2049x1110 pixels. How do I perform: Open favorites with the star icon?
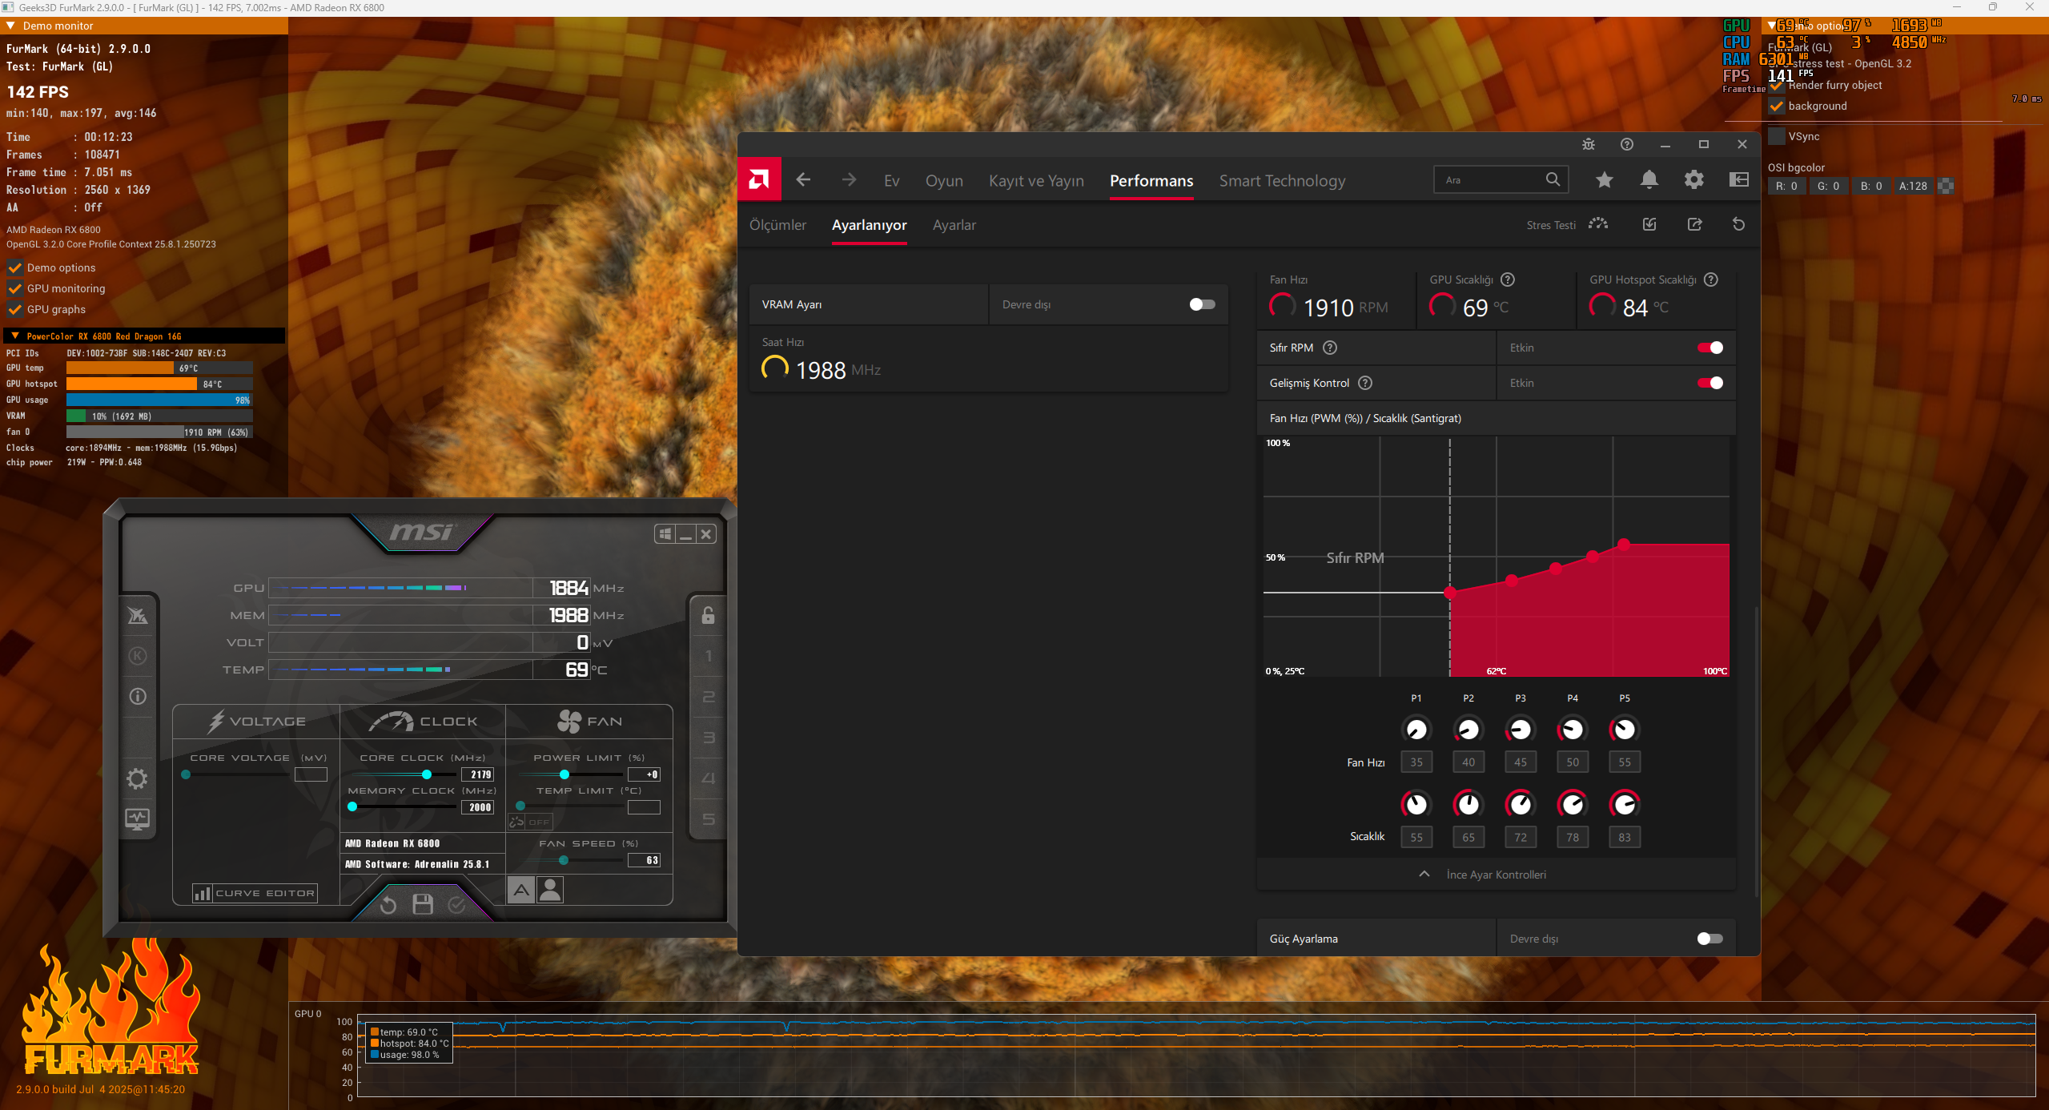pos(1604,179)
